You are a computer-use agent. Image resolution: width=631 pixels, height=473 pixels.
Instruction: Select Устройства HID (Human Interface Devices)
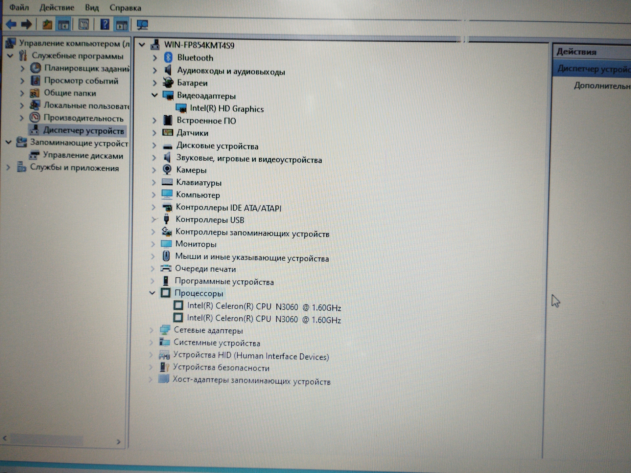[251, 355]
